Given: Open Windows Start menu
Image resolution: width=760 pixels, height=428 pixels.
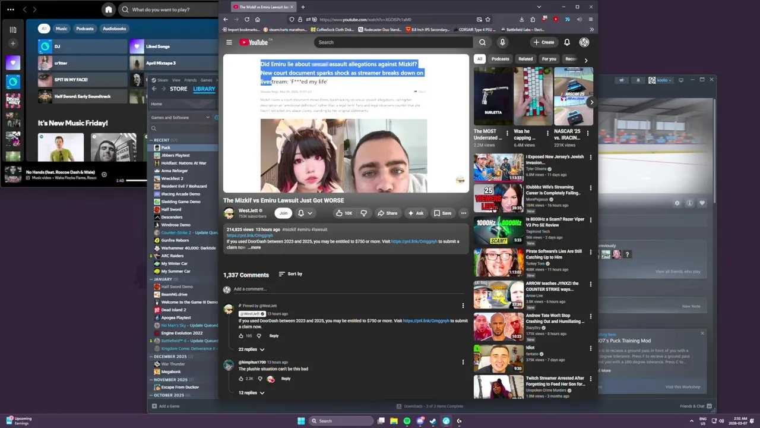Looking at the screenshot, I should coord(301,421).
